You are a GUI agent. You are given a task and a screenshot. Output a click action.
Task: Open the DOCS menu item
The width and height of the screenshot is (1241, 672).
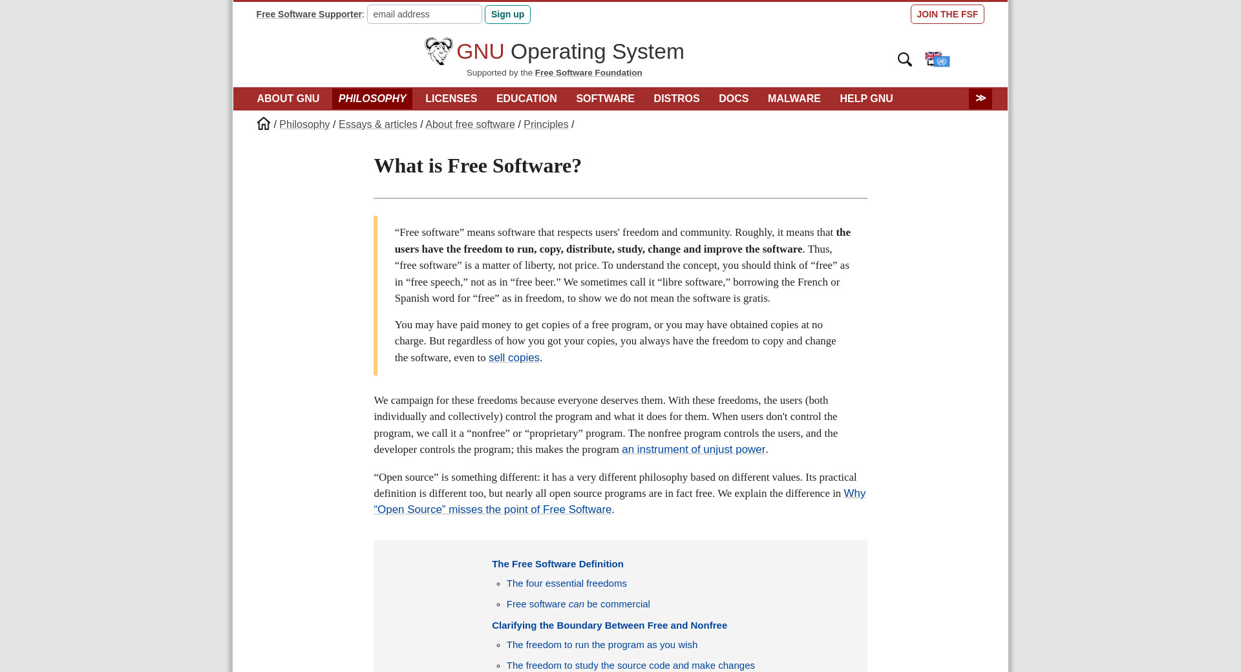click(734, 99)
